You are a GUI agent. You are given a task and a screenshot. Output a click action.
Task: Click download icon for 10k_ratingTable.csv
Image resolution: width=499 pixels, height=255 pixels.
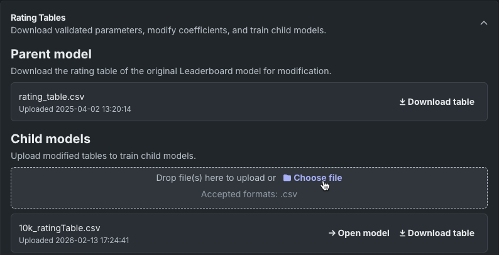click(x=402, y=233)
